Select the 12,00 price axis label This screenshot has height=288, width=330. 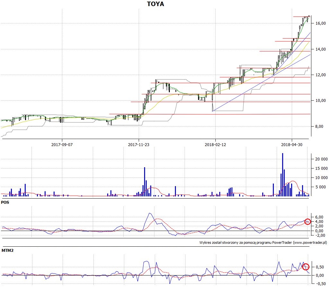tap(320, 75)
